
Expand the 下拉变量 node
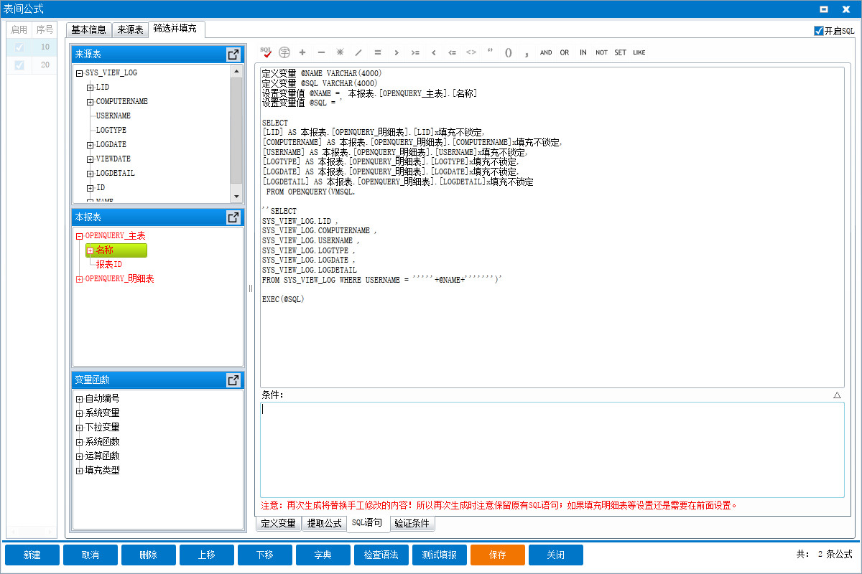tap(79, 428)
